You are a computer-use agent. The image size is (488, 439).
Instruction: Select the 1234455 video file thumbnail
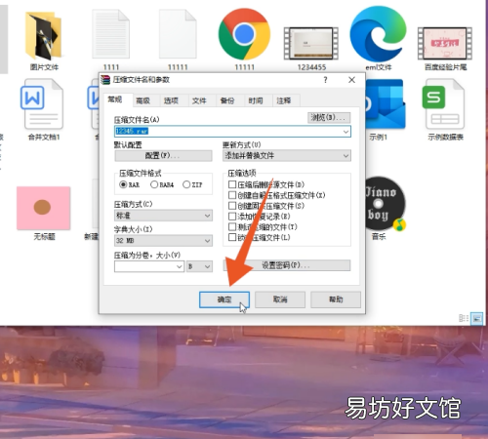tap(311, 44)
